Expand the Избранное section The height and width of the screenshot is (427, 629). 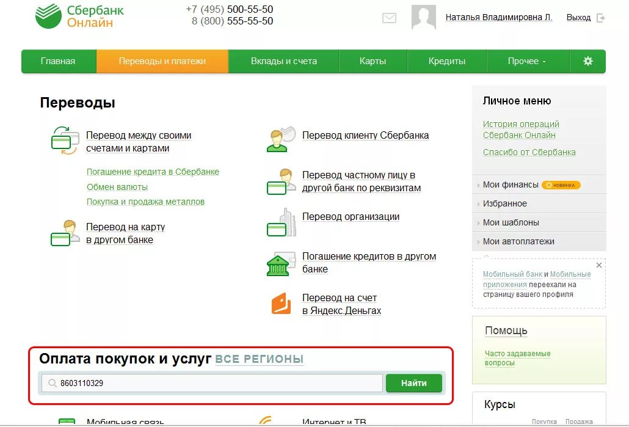point(539,203)
